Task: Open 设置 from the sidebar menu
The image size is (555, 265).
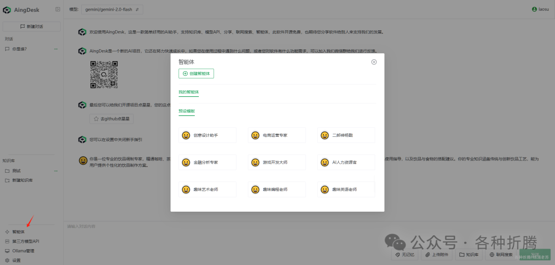Action: 16,260
